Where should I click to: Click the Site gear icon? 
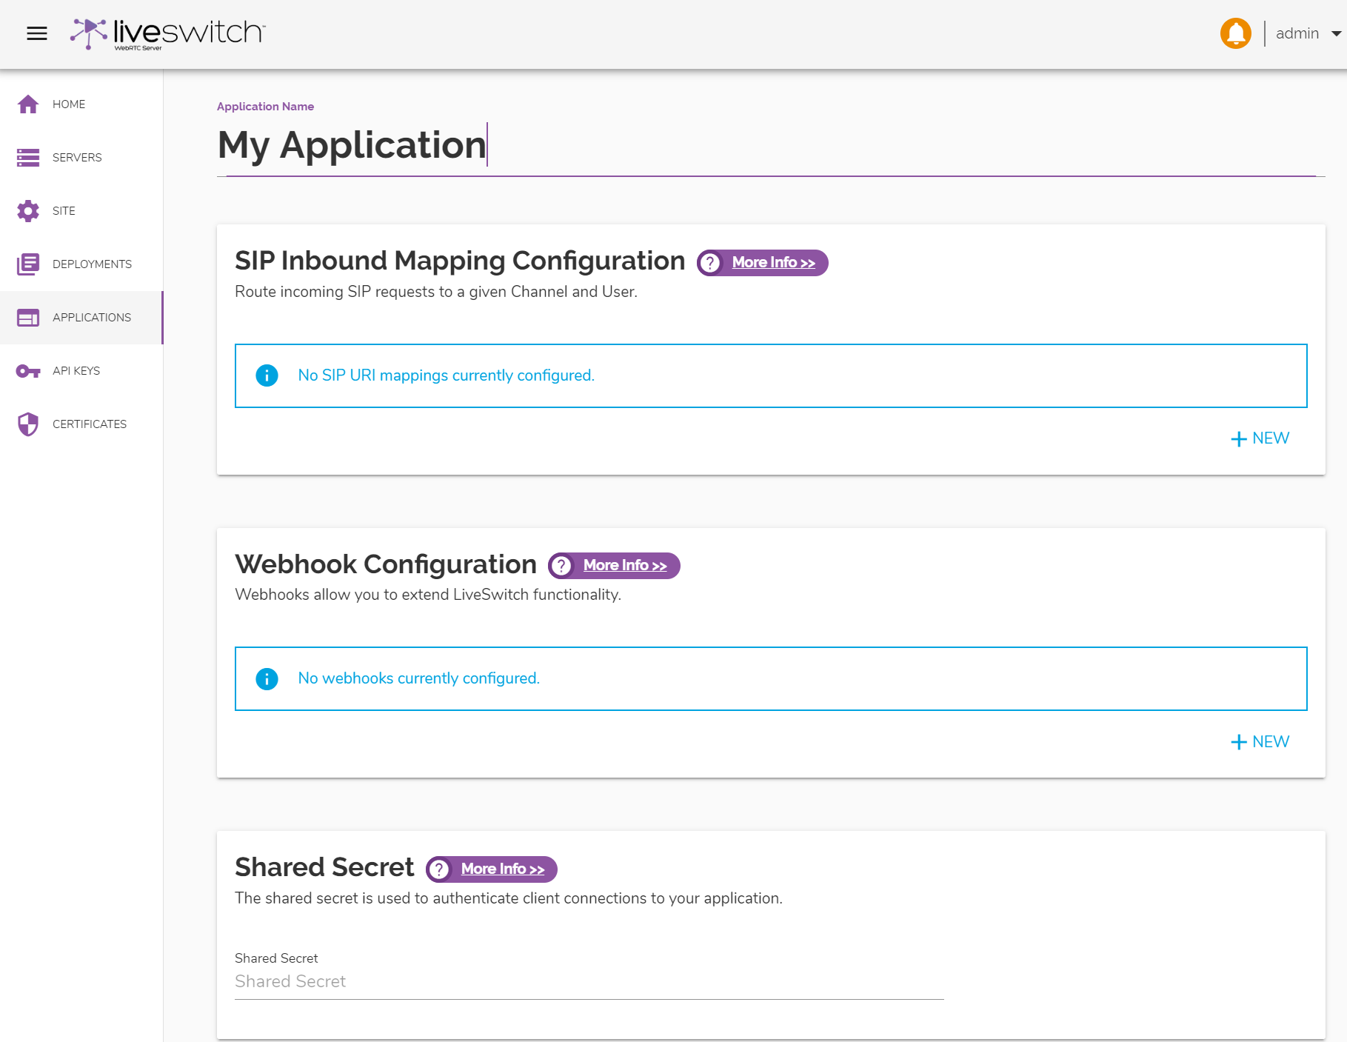click(28, 211)
